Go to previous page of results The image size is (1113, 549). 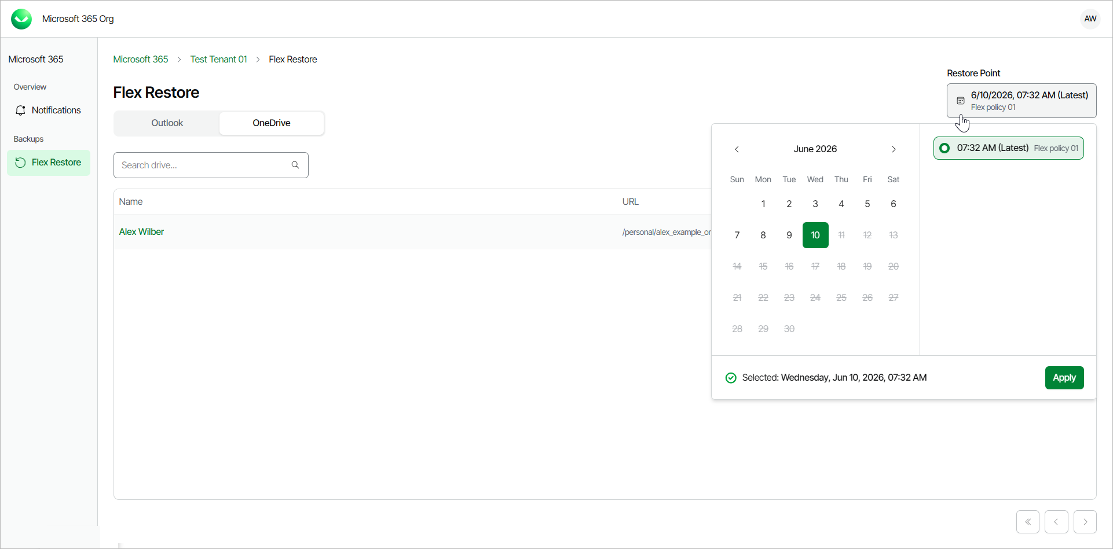tap(1056, 522)
